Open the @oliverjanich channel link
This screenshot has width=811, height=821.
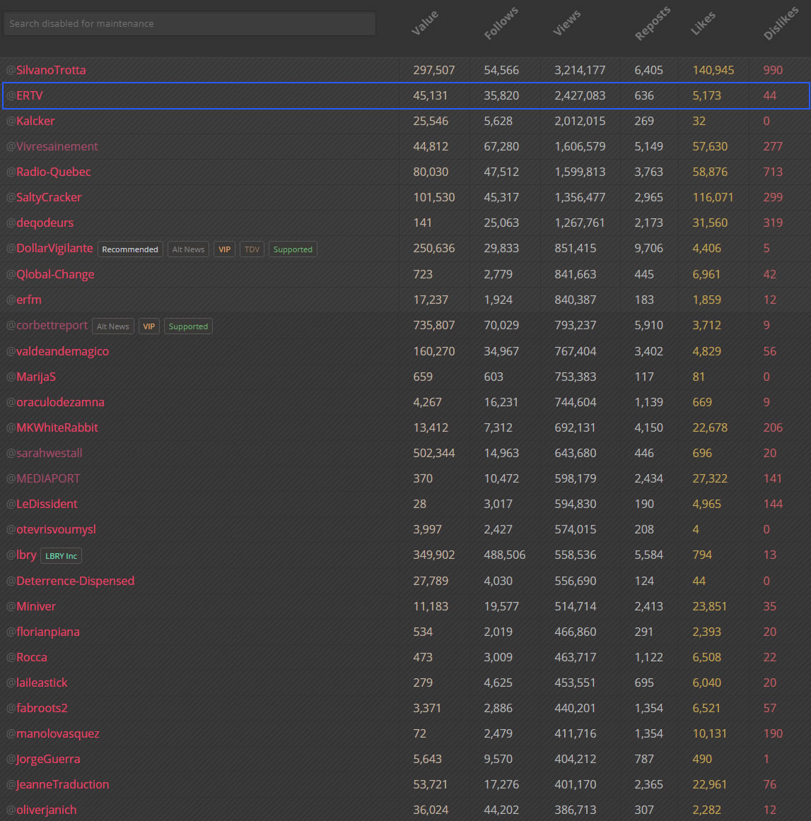[x=42, y=810]
